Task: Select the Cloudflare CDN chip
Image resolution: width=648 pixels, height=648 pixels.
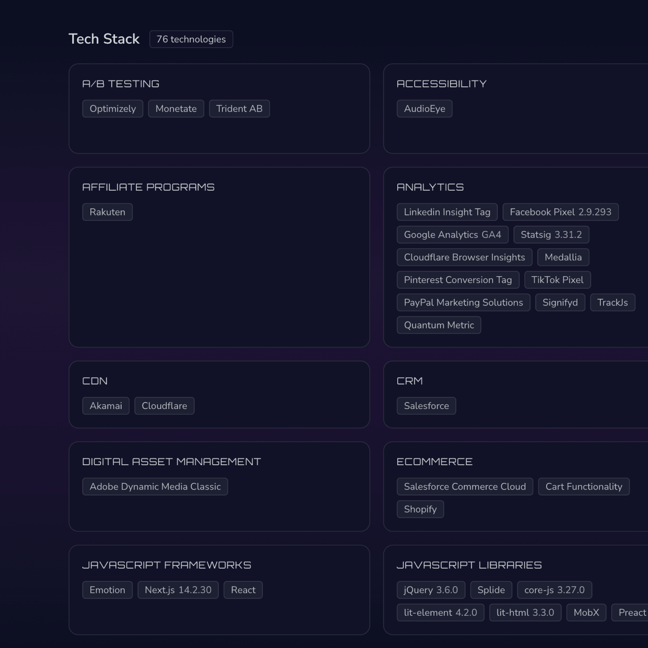Action: [x=164, y=406]
